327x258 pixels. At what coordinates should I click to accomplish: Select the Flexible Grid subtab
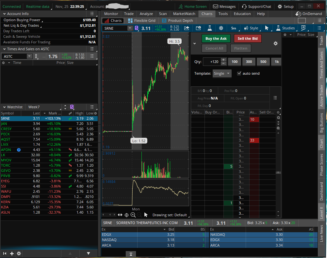click(141, 21)
